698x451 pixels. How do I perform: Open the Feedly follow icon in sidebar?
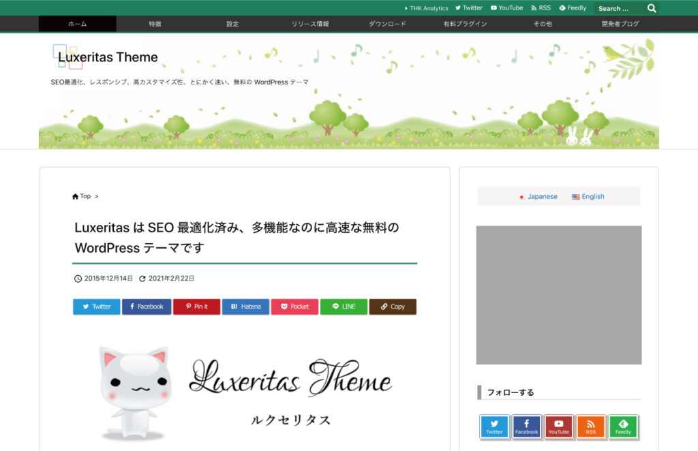click(x=623, y=426)
